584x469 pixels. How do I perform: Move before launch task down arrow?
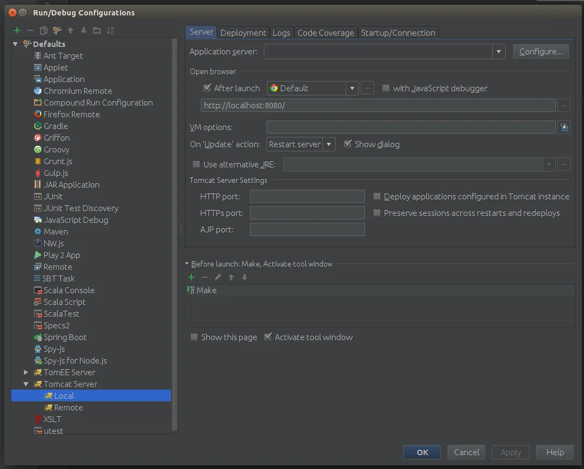click(x=245, y=277)
